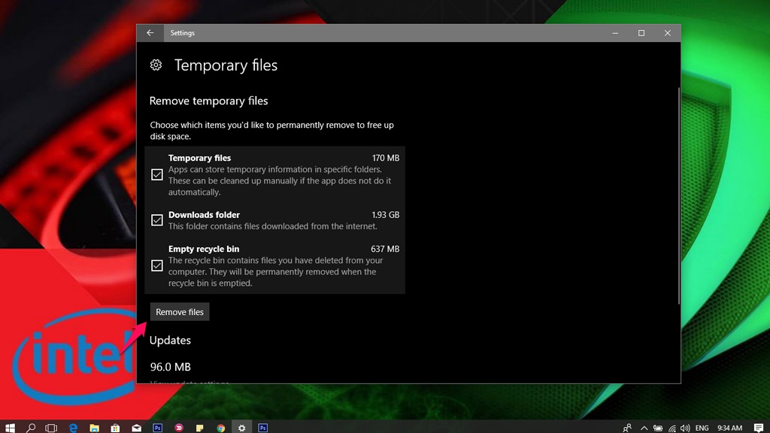This screenshot has height=433, width=770.
Task: Minimize the Settings window
Action: [615, 33]
